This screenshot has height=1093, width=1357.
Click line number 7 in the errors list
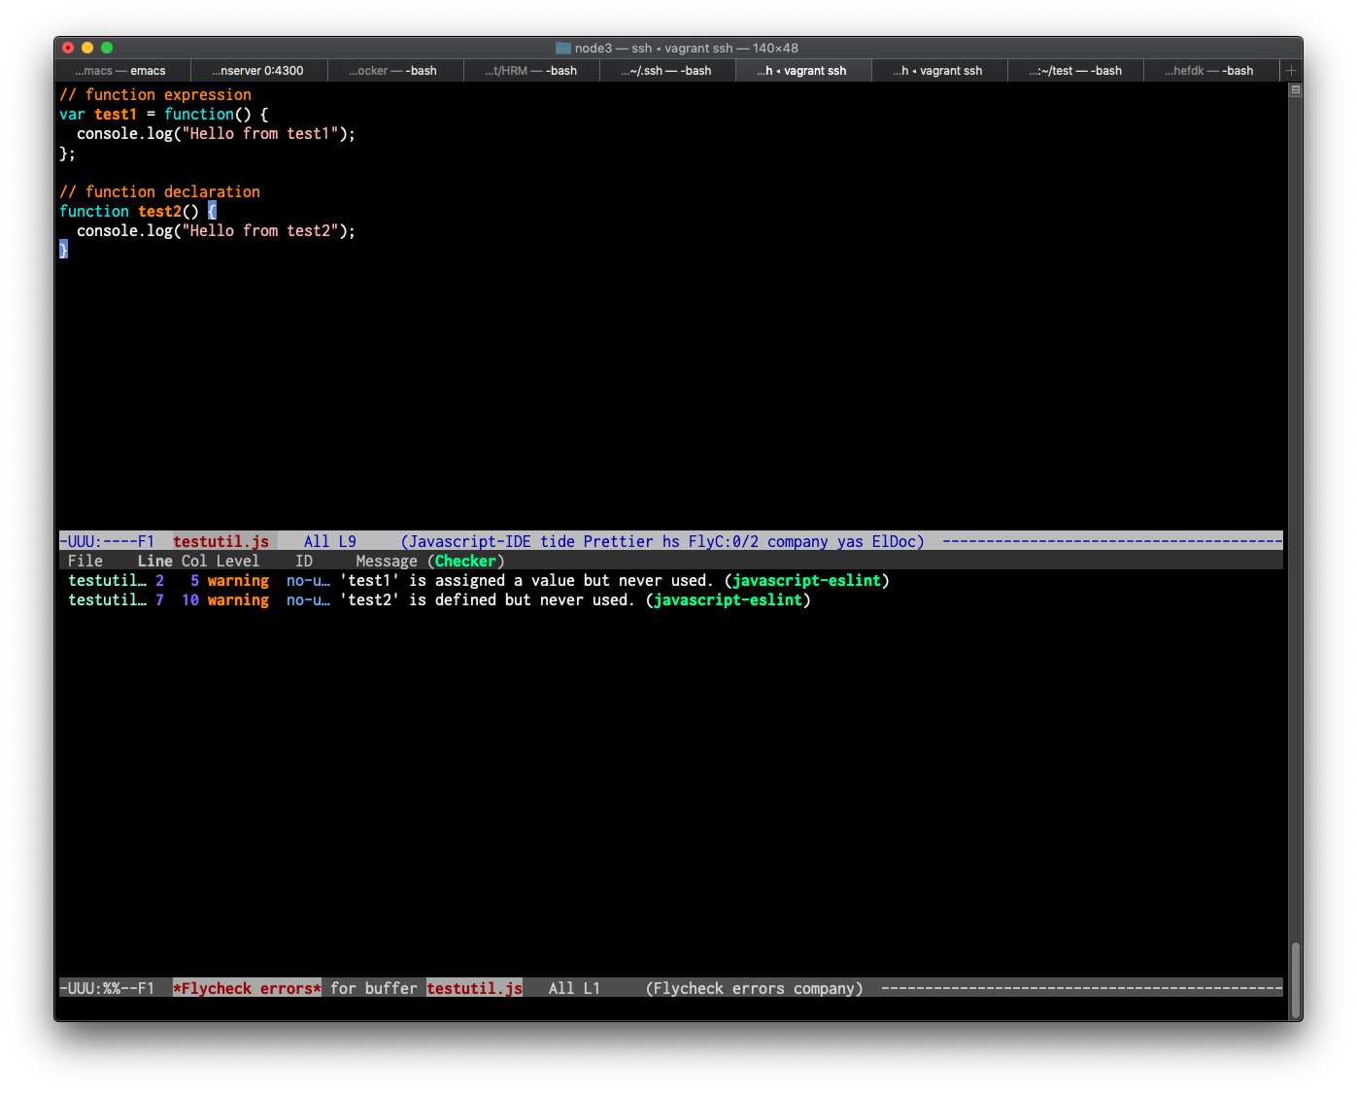pos(159,599)
